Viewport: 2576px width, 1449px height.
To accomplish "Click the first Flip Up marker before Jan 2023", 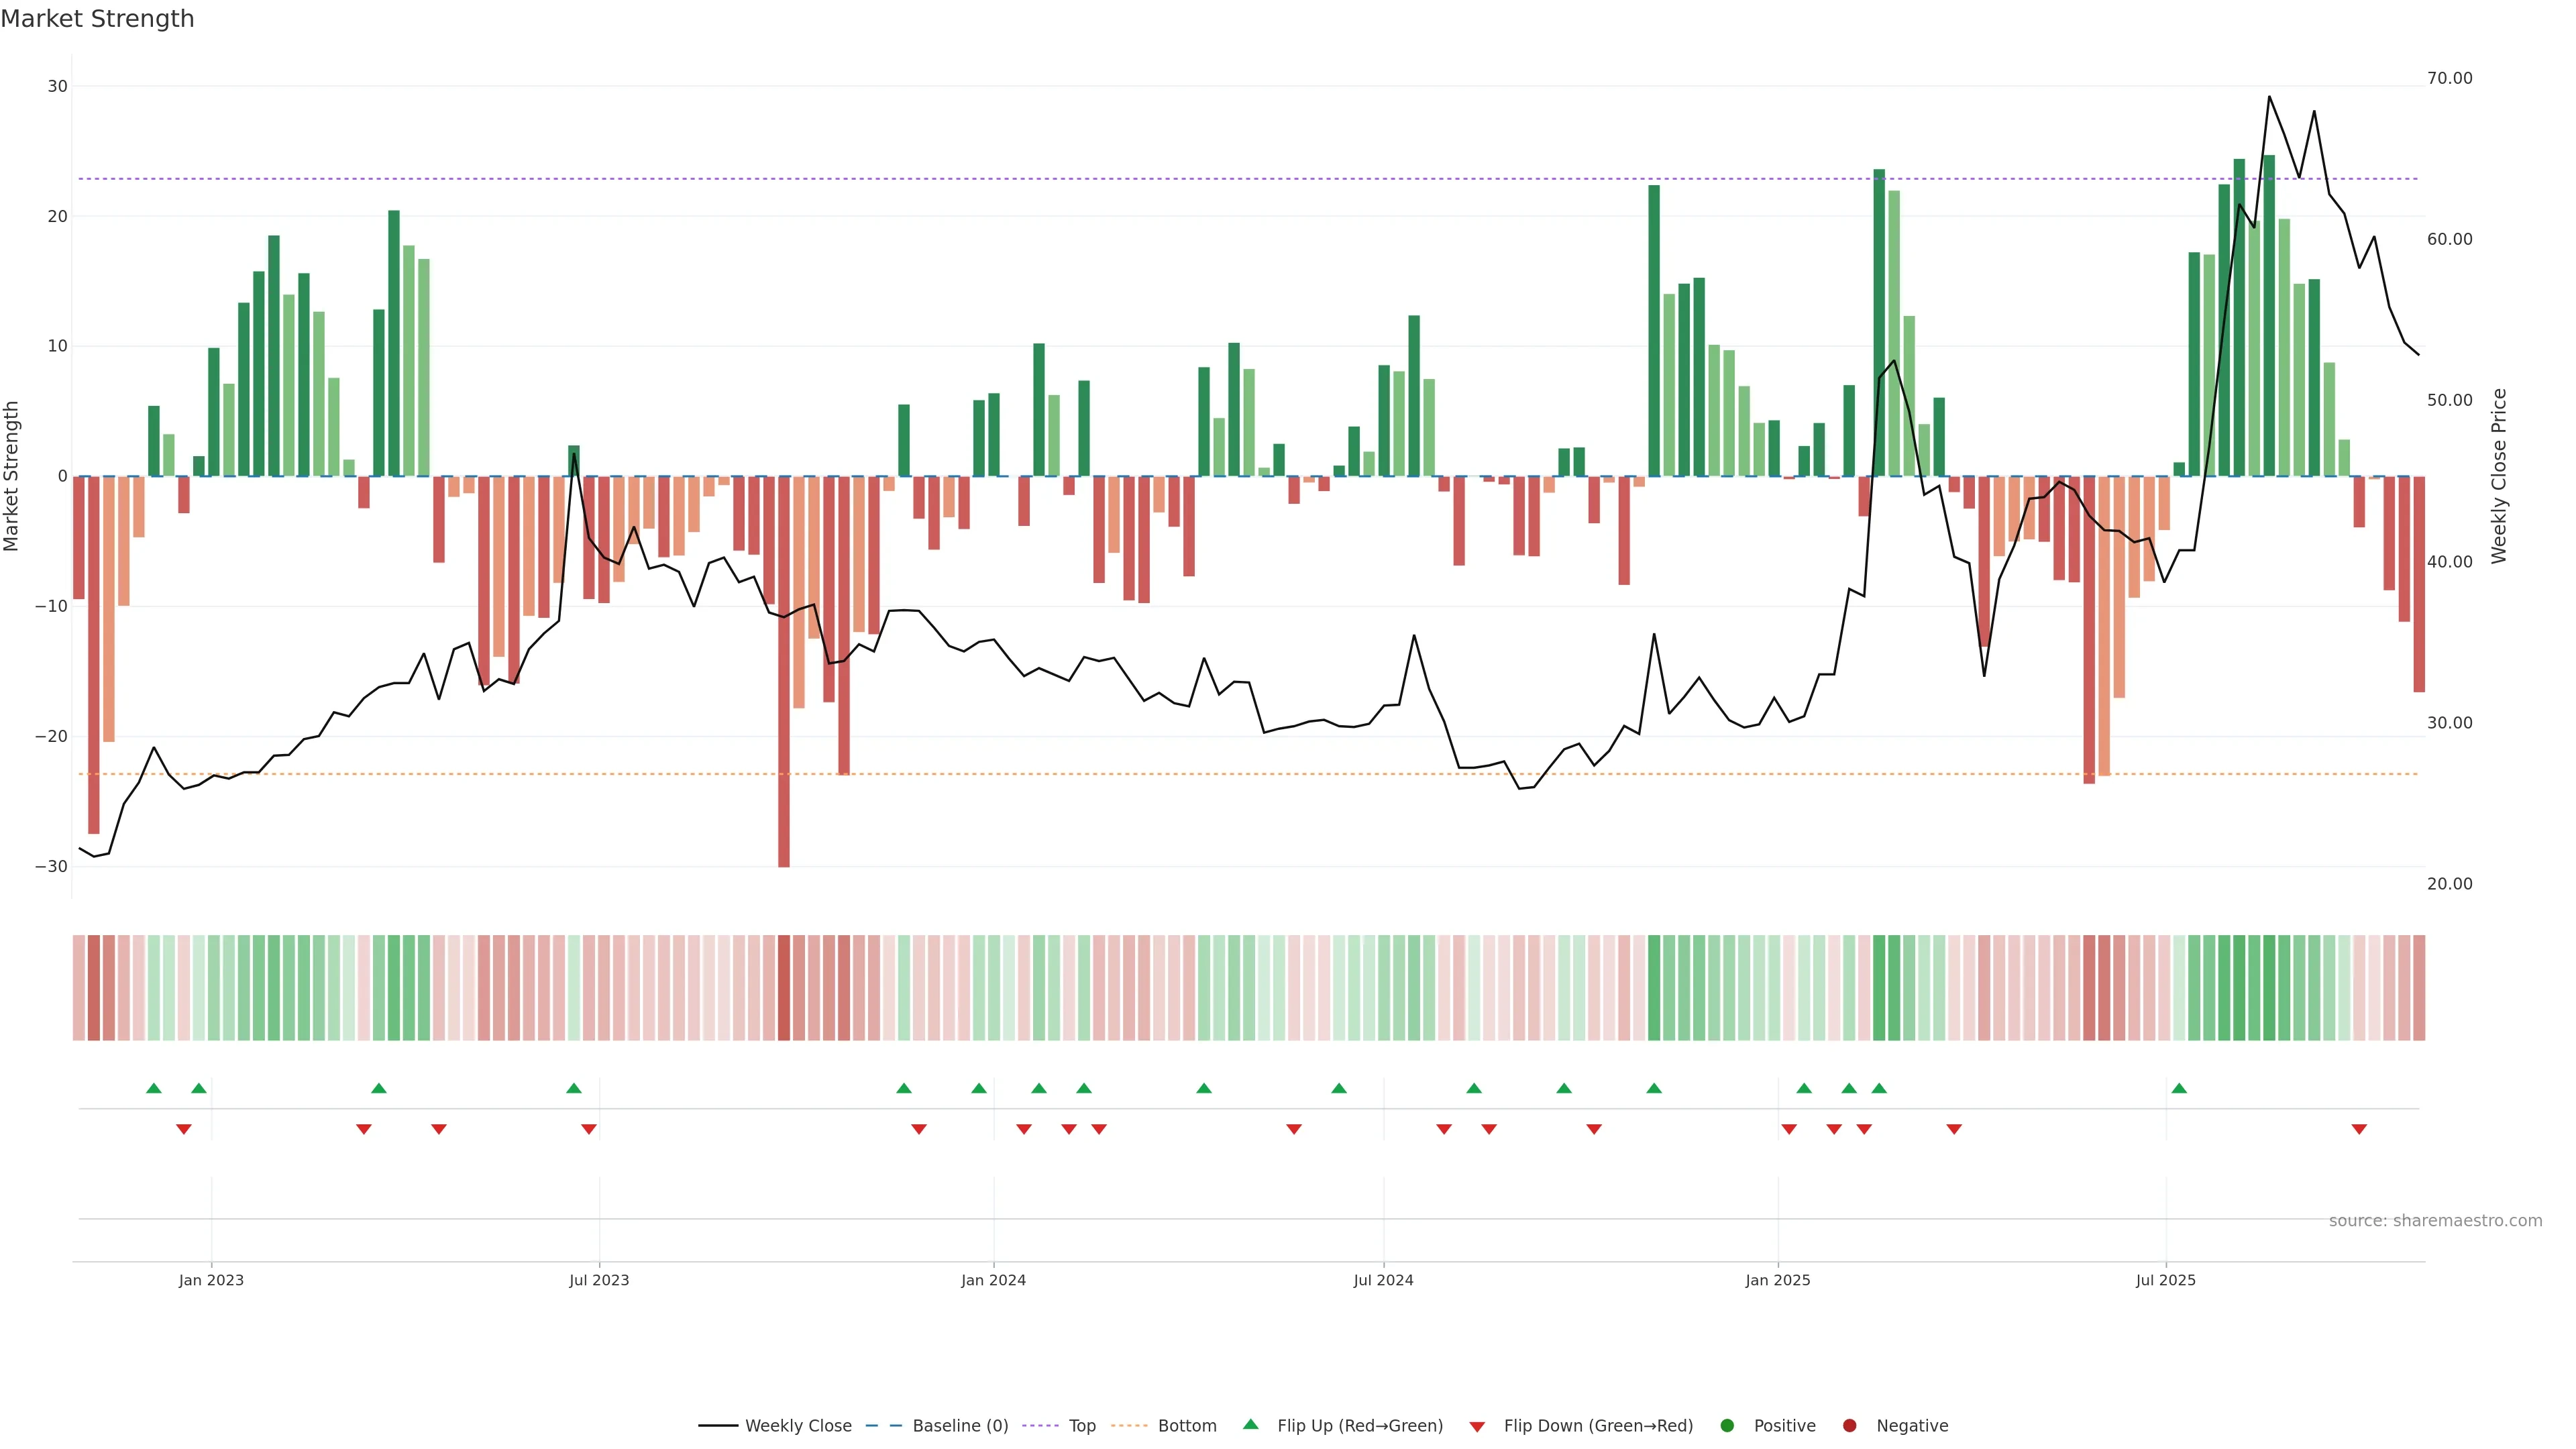I will (x=153, y=1088).
